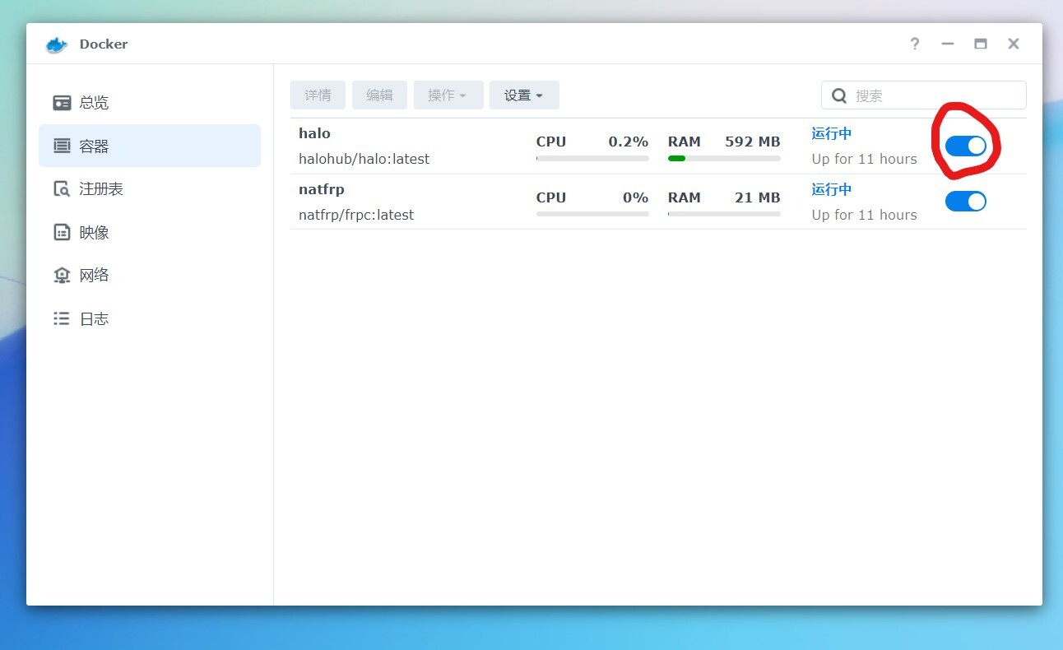Click the halo RAM usage bar
Image resolution: width=1063 pixels, height=650 pixels.
tap(723, 158)
